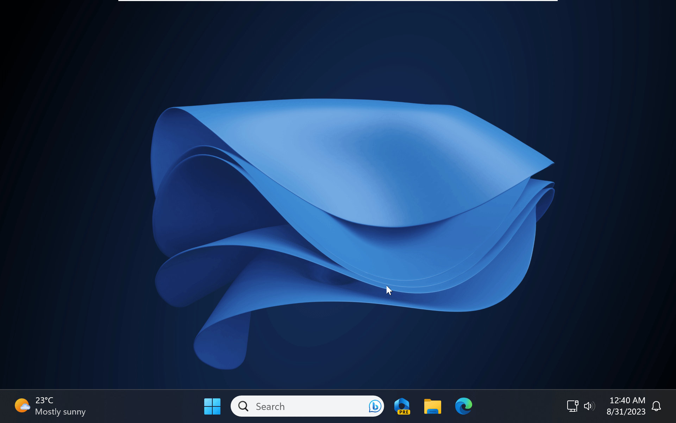Click the display icon in the system tray

click(572, 406)
